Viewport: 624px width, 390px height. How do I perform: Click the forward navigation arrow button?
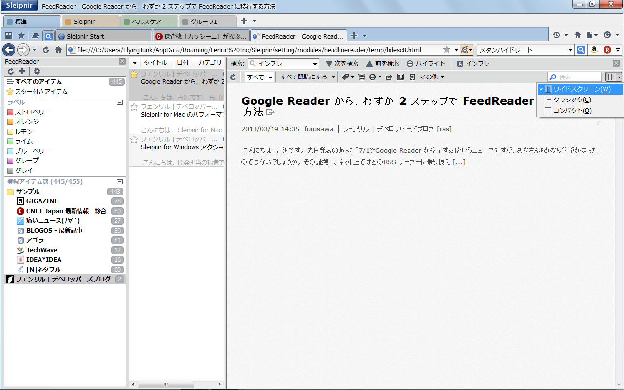[23, 50]
